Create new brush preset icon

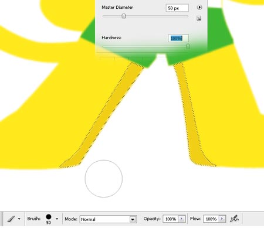(x=199, y=18)
